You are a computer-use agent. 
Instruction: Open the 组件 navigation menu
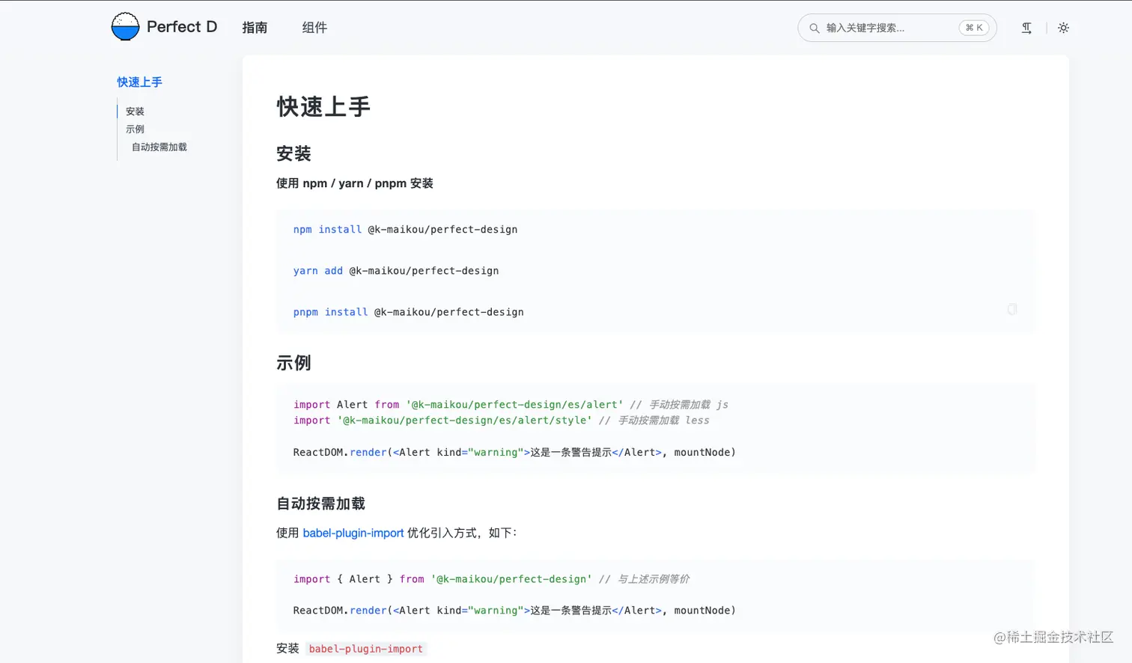tap(314, 28)
